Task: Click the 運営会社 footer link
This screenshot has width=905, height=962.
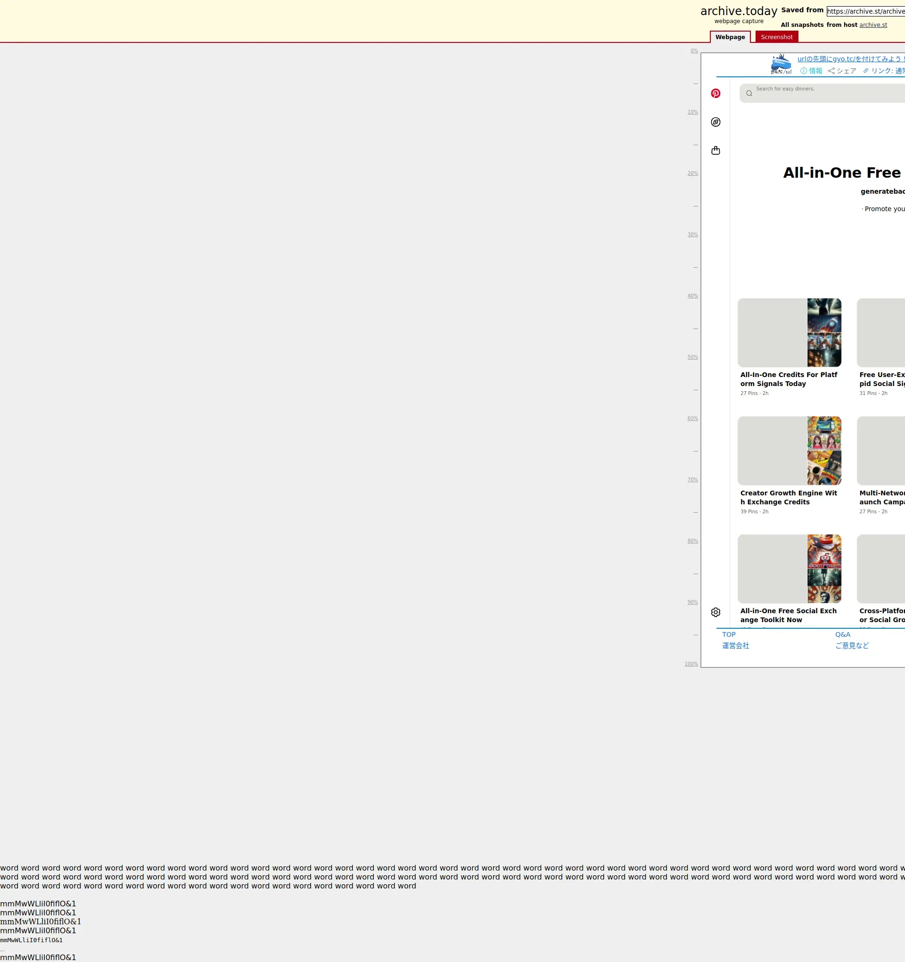Action: [735, 646]
